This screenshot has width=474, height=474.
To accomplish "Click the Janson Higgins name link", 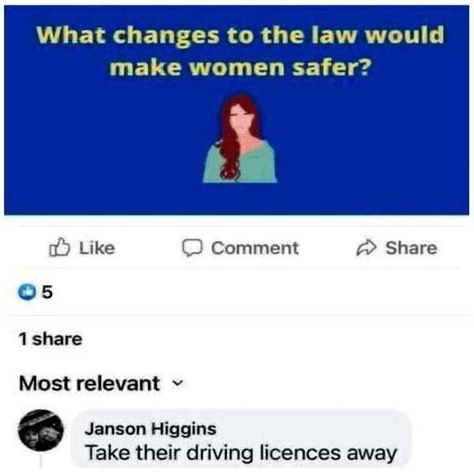I will coord(151,429).
